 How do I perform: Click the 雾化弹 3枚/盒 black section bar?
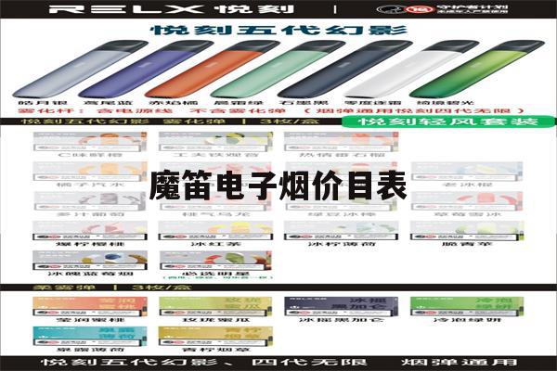point(171,122)
